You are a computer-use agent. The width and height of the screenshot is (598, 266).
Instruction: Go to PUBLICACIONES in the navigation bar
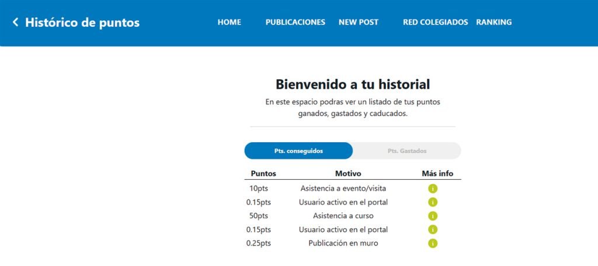(295, 22)
